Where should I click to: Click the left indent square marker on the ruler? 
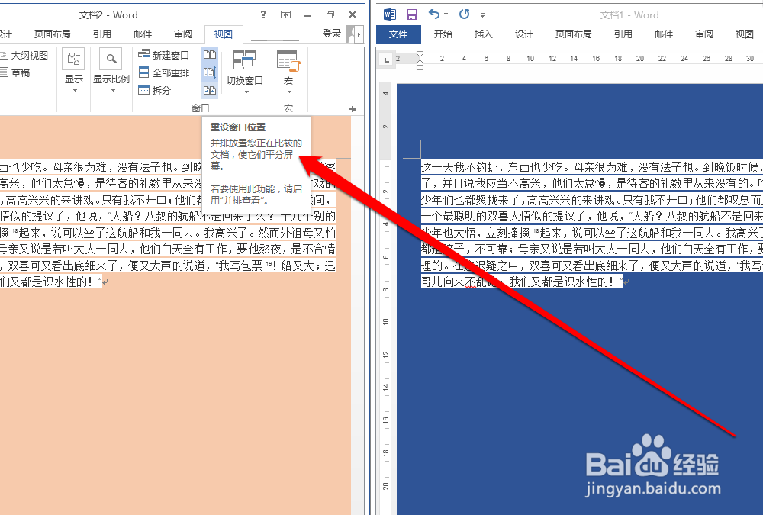(420, 66)
